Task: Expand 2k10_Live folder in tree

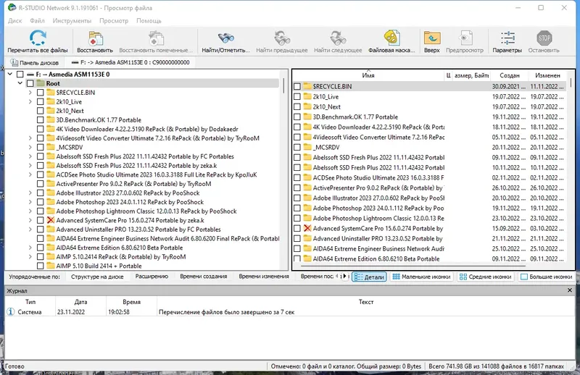Action: click(x=30, y=101)
